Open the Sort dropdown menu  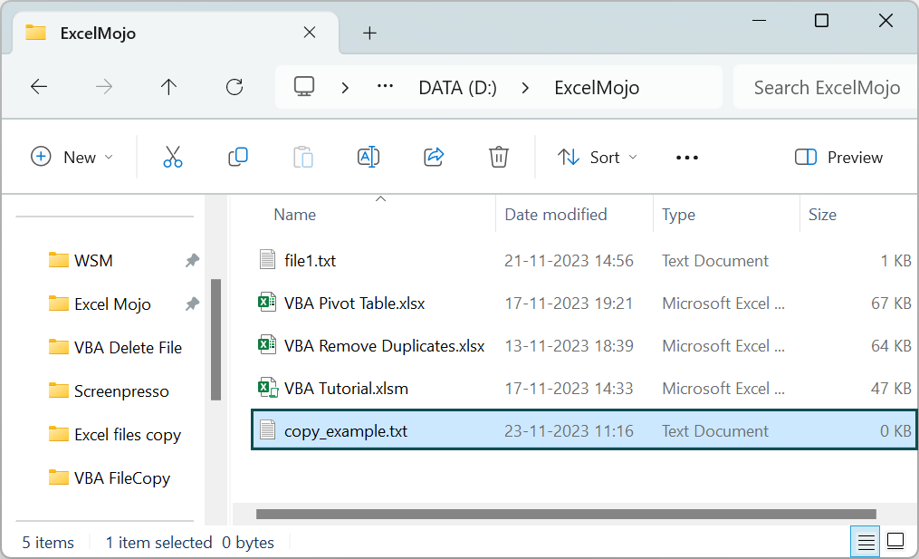[x=598, y=158]
